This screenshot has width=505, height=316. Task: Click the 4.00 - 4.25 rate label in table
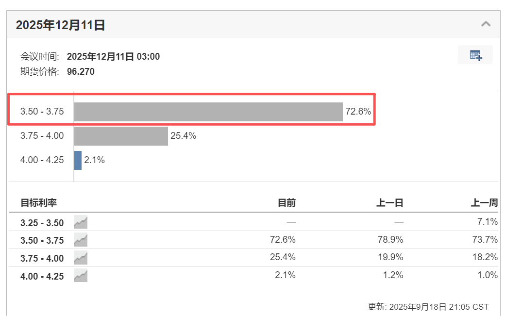(42, 276)
